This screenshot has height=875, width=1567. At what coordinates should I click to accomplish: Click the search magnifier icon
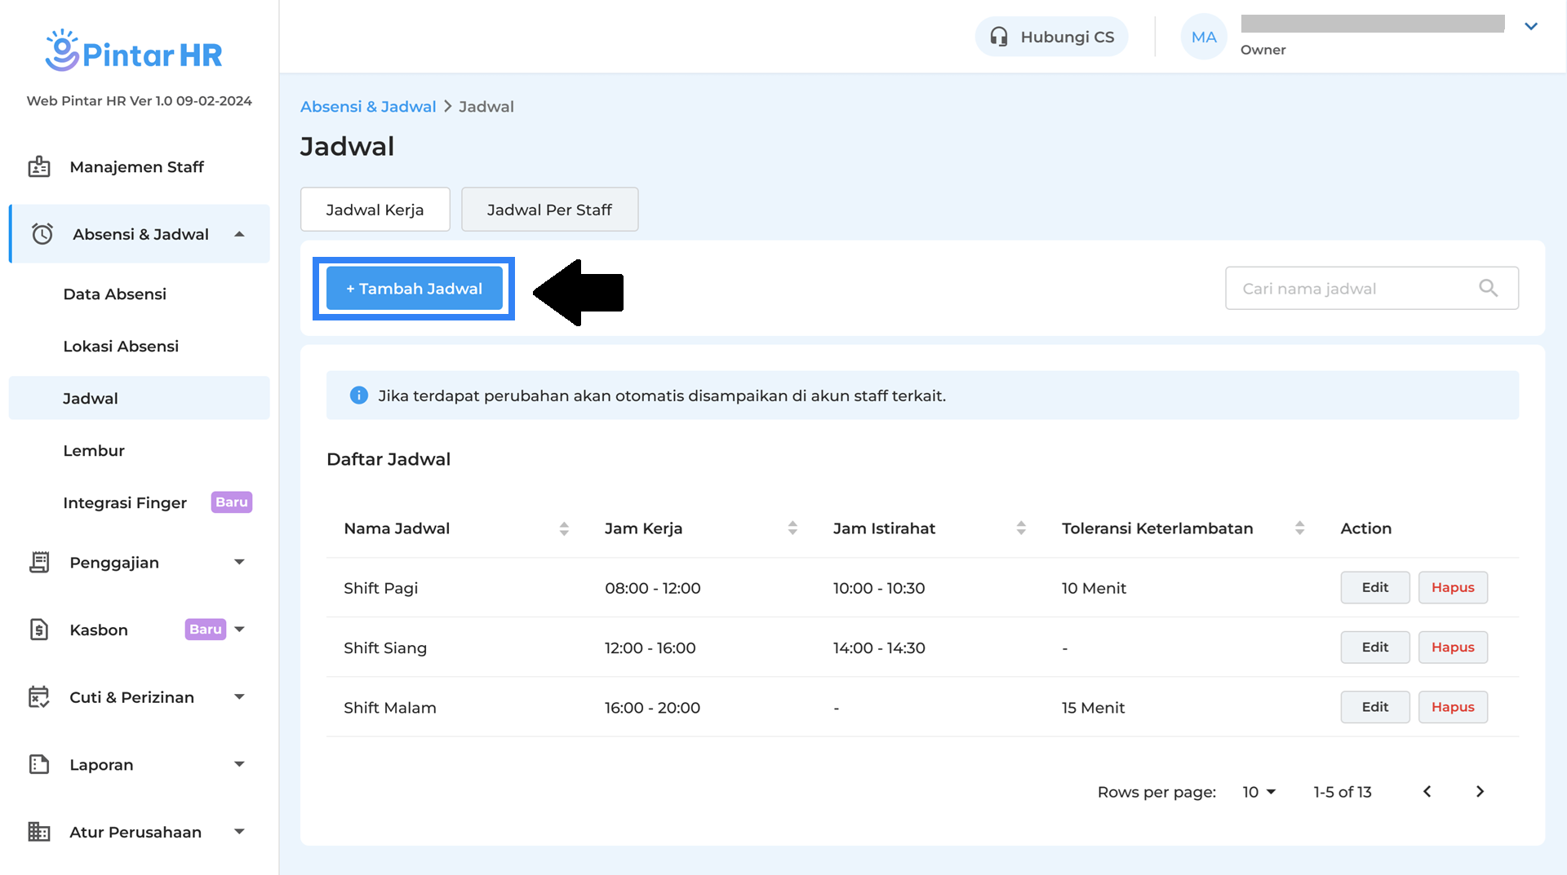(x=1488, y=289)
